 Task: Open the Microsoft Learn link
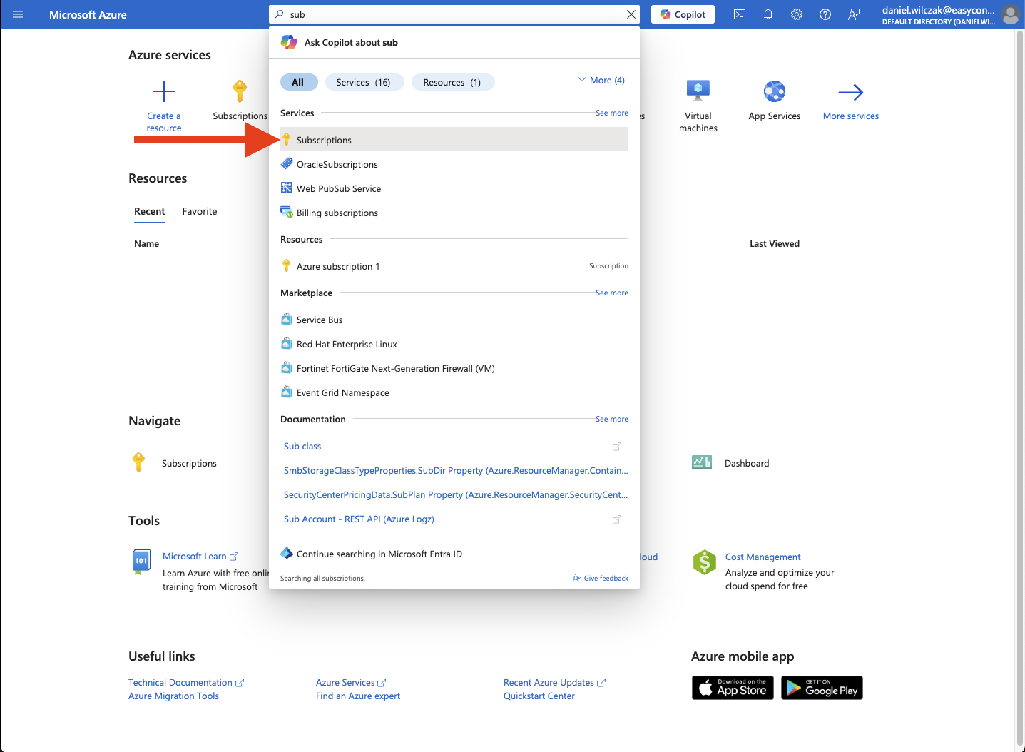point(195,556)
